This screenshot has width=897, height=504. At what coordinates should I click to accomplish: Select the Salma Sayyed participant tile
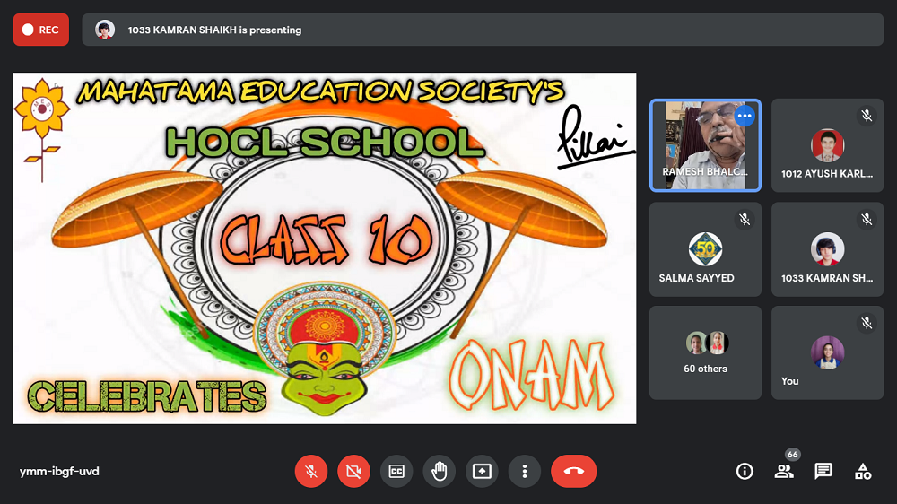pyautogui.click(x=705, y=249)
